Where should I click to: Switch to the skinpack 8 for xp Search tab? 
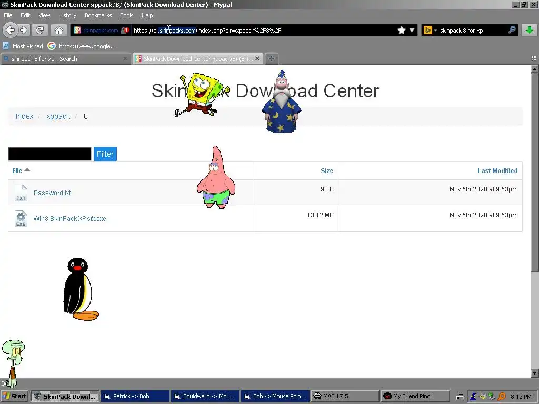(x=65, y=59)
